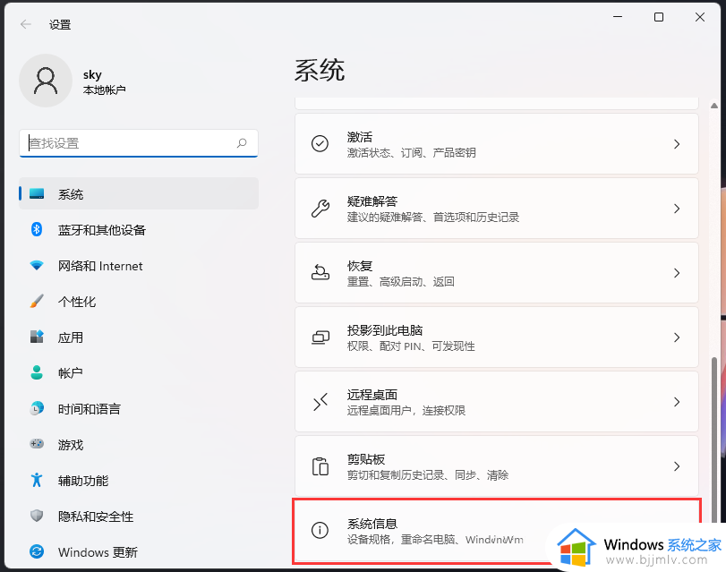The width and height of the screenshot is (726, 572).
Task: Click the sky user avatar icon
Action: click(46, 81)
